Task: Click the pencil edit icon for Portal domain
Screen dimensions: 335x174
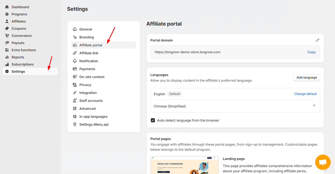Action: (x=318, y=40)
